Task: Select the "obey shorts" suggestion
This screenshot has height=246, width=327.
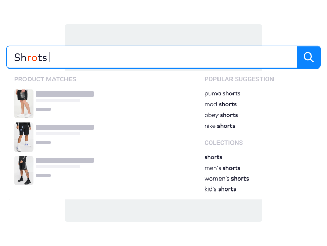Action: 221,115
